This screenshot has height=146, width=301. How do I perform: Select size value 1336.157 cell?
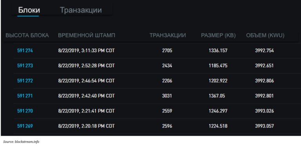[x=218, y=51]
